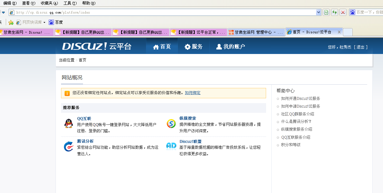
Task: Expand the 网页快讯库 dropdown
Action: point(45,23)
